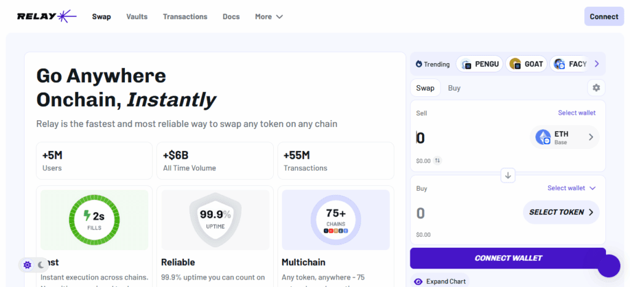The image size is (630, 287).
Task: Click the +5M Users stat card
Action: (94, 161)
